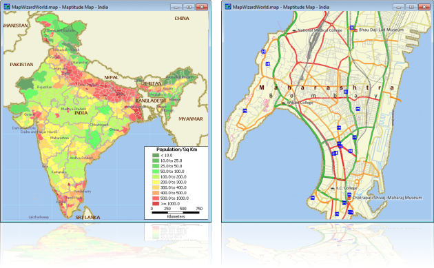The height and width of the screenshot is (268, 434).
Task: Click the right window title bar text
Action: tap(281, 7)
